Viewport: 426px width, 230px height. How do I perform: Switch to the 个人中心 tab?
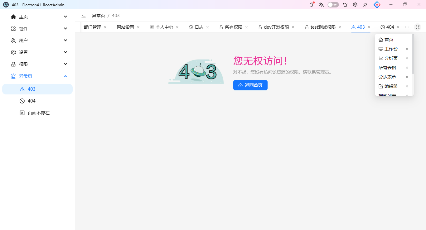tap(162, 27)
